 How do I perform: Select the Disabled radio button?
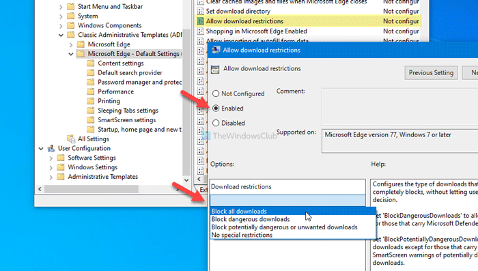216,123
